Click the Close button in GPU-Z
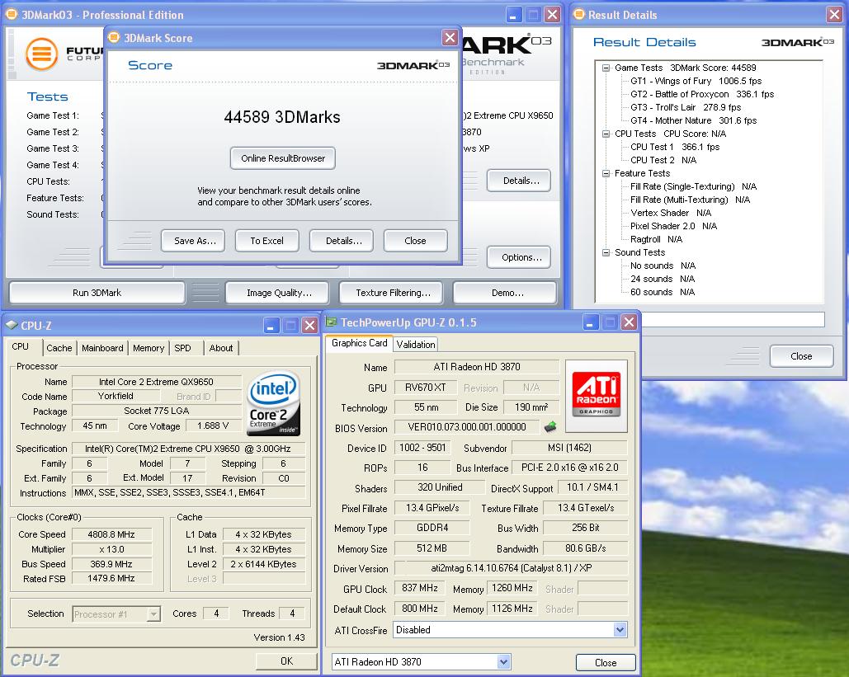The height and width of the screenshot is (677, 849). click(x=606, y=662)
